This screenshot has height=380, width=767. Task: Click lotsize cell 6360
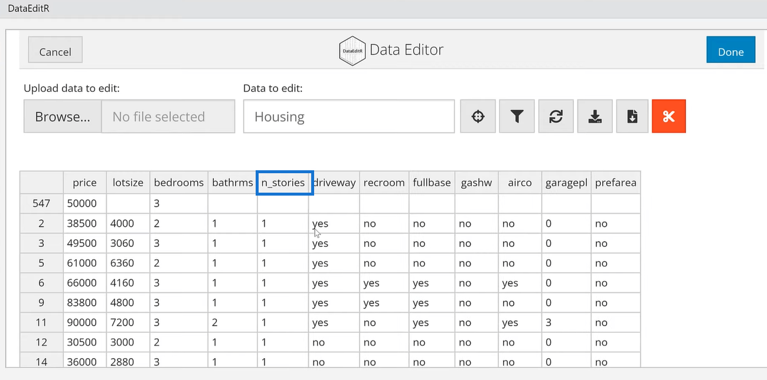tap(128, 263)
